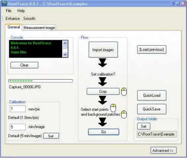
Task: Click 'Welcome to RootTrace' console text
Action: 31,43
